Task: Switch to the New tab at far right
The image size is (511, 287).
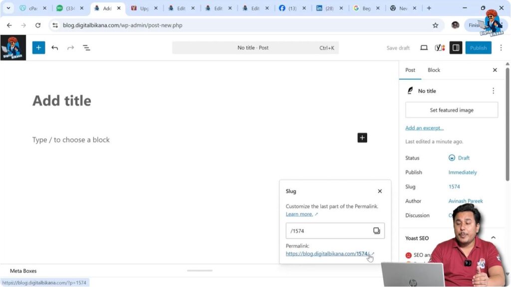Action: (403, 8)
